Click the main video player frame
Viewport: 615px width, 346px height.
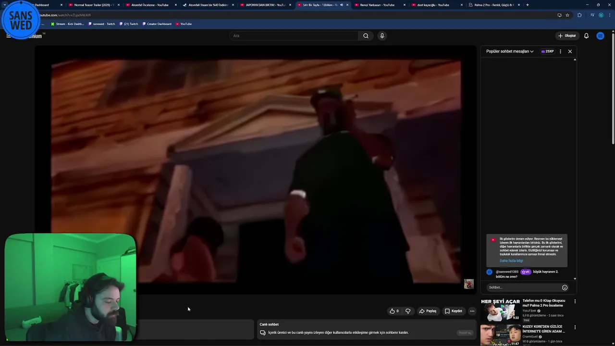click(x=256, y=170)
